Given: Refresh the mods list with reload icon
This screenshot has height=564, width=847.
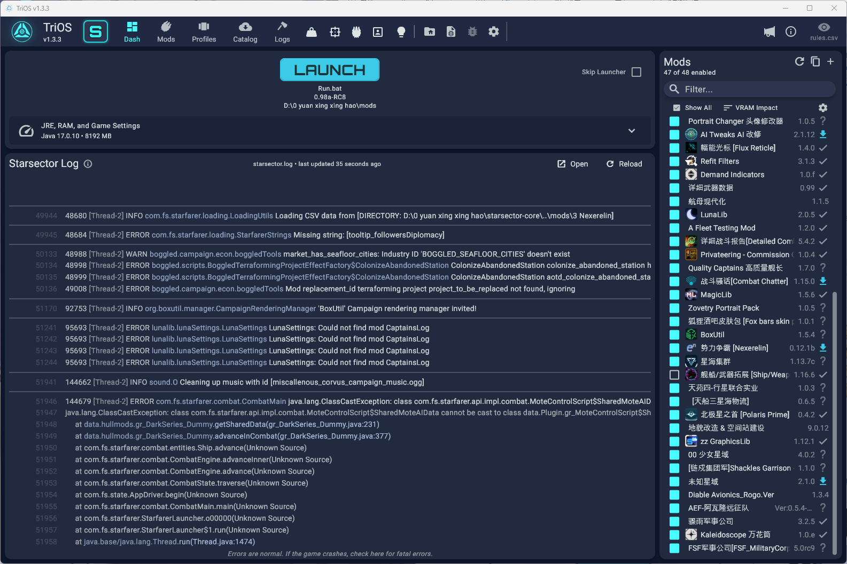Looking at the screenshot, I should [799, 61].
